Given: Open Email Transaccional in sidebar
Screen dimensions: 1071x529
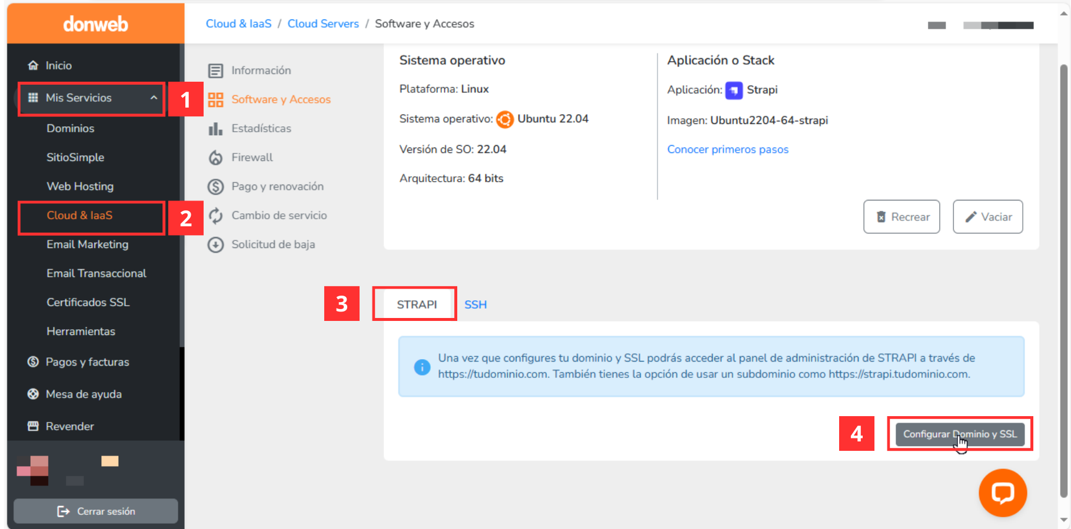Looking at the screenshot, I should [97, 273].
